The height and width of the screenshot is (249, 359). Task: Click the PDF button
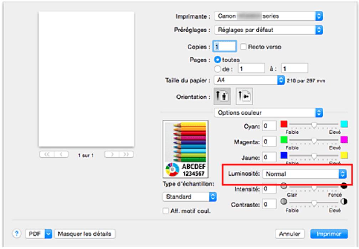click(35, 234)
